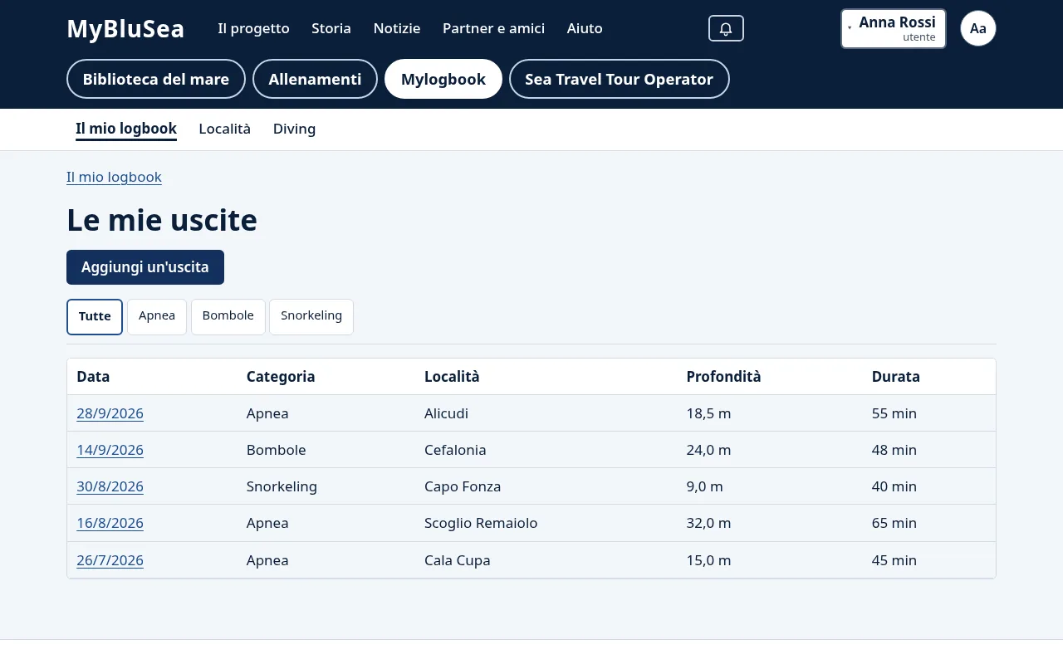Open the Diving sub-tab

pyautogui.click(x=295, y=129)
